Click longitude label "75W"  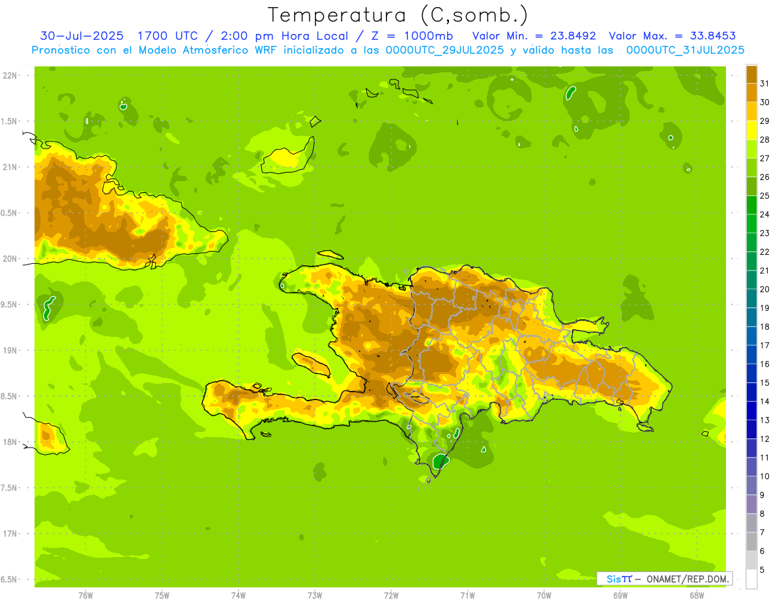(162, 595)
